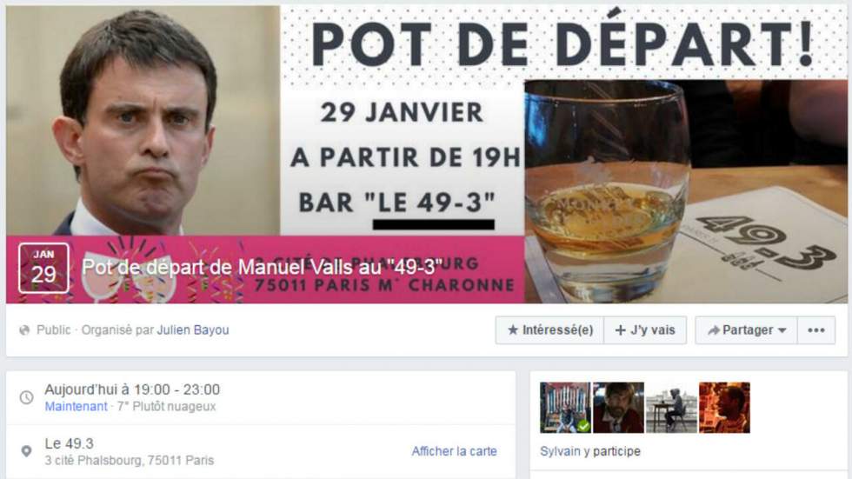Click the Maintenant weather link

pyautogui.click(x=77, y=406)
